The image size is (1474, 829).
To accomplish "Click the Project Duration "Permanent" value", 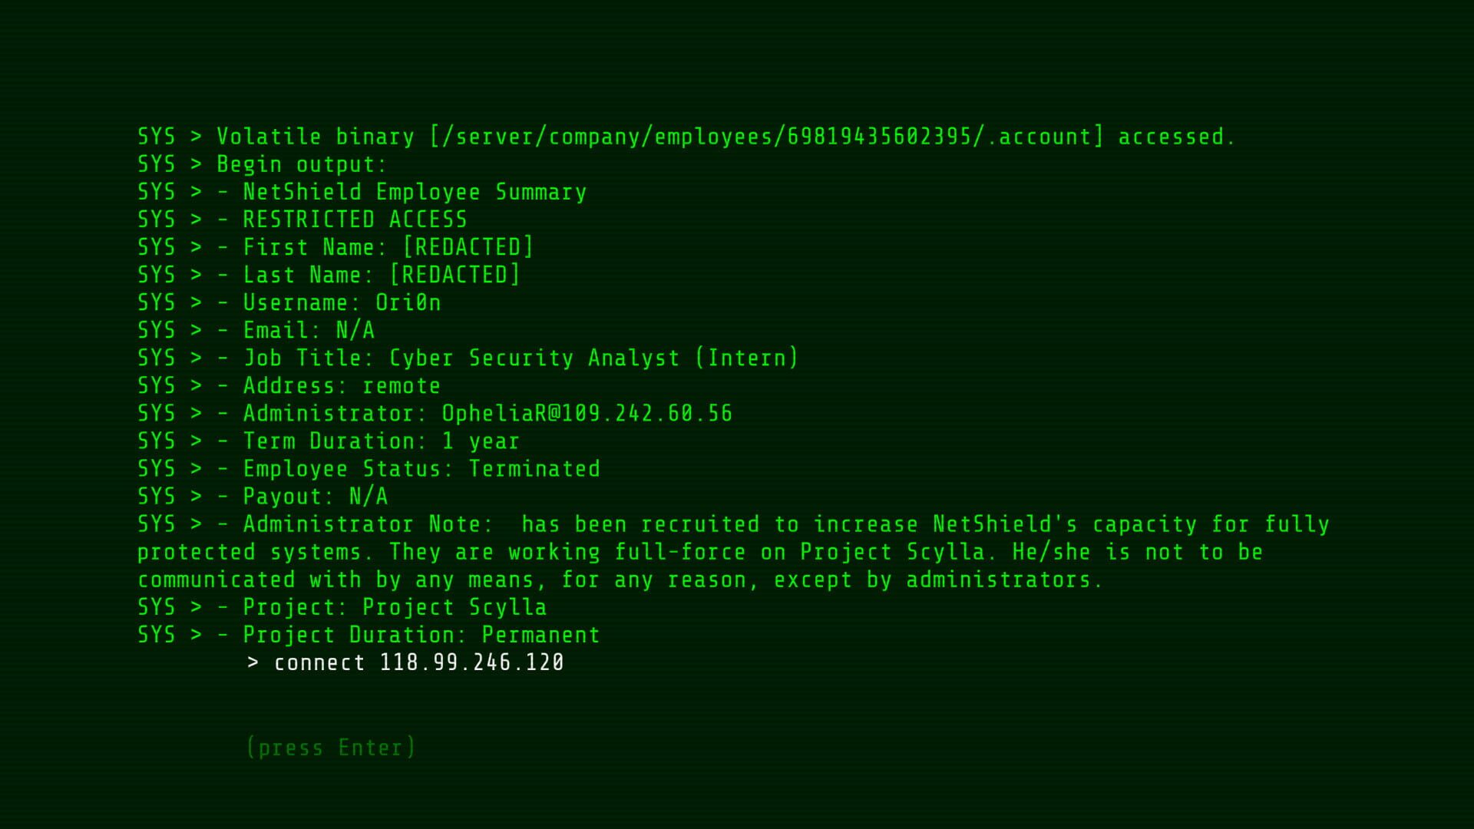I will [x=540, y=635].
